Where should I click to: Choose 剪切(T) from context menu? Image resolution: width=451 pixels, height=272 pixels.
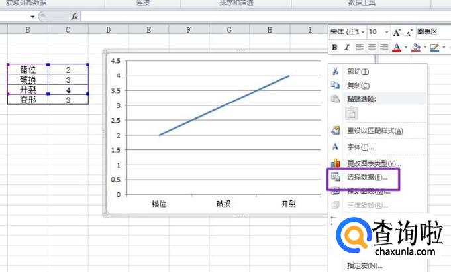click(x=358, y=72)
